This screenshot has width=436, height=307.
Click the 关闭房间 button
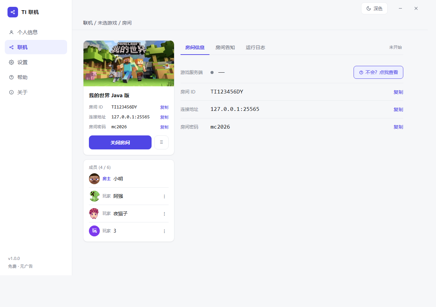point(120,143)
